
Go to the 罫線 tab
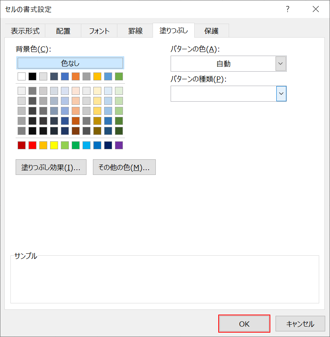pos(135,31)
